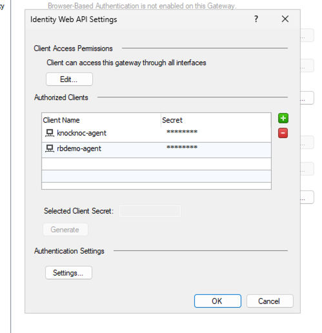
Task: Select the knocknoc-agent client row
Action: 156,134
